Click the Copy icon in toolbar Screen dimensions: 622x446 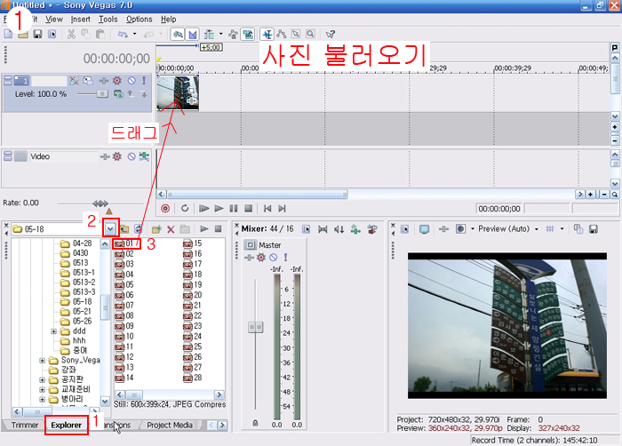click(85, 35)
